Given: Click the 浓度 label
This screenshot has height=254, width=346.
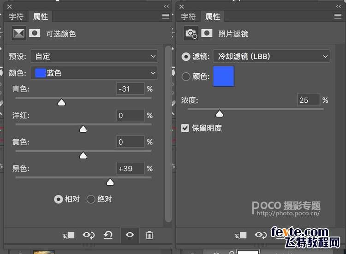Looking at the screenshot, I should pos(190,100).
